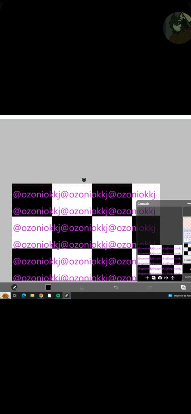
Task: Choose the Fundo background option
Action: [188, 260]
